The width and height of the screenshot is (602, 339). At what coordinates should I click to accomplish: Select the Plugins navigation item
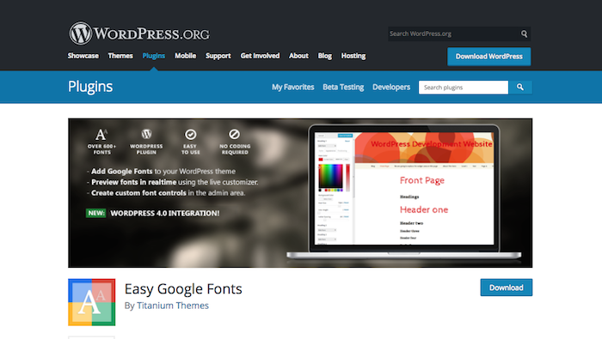154,56
